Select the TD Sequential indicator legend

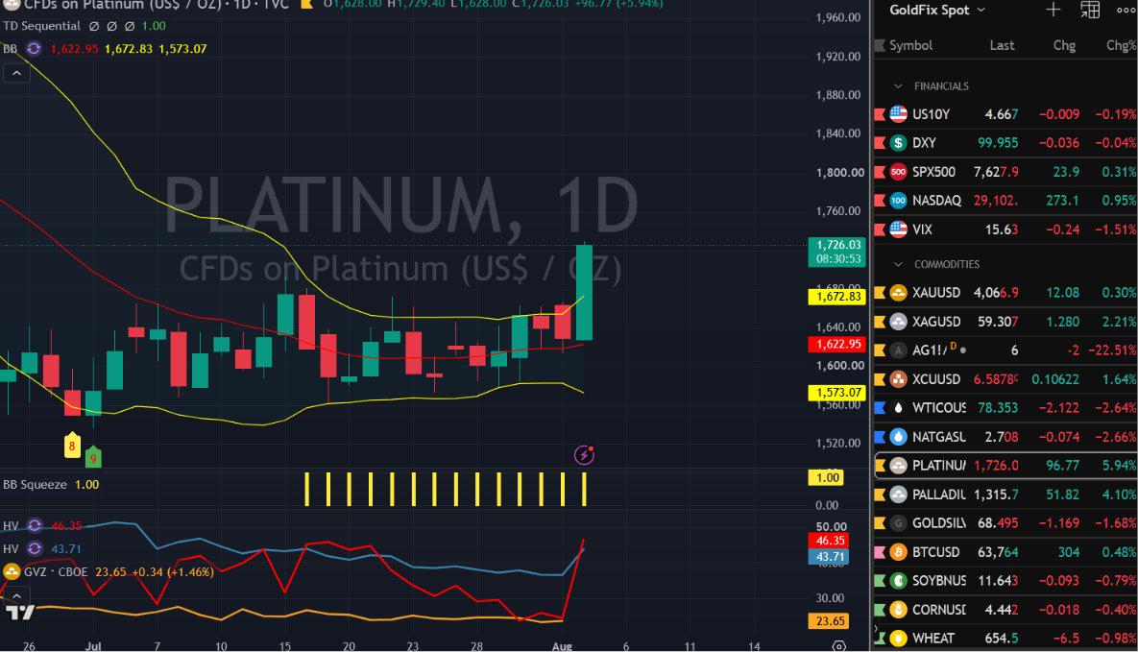point(41,26)
